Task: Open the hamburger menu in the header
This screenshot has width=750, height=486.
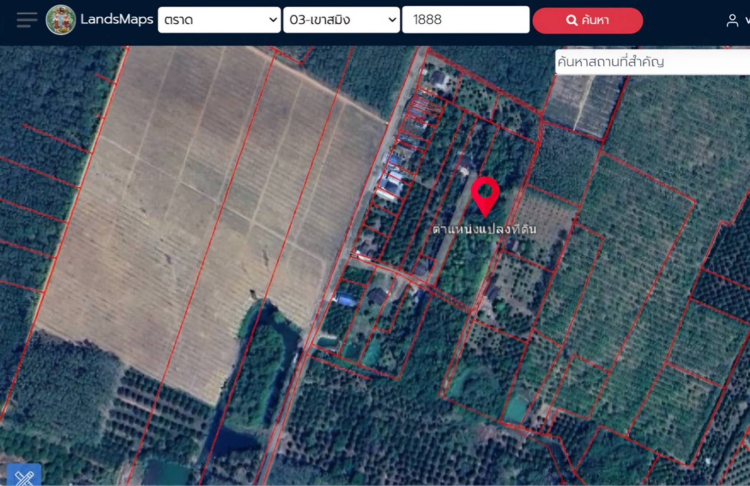Action: point(26,20)
